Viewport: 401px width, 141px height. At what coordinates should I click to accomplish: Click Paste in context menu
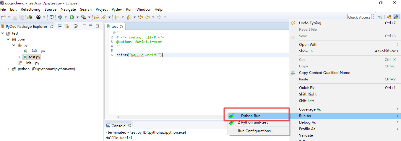pos(345,79)
